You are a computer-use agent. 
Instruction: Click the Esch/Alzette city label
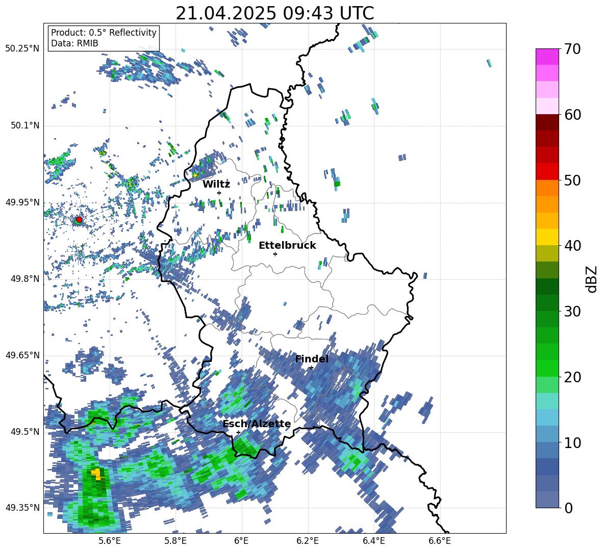pyautogui.click(x=257, y=424)
